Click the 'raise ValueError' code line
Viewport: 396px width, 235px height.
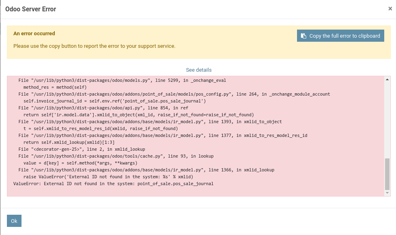(108, 177)
